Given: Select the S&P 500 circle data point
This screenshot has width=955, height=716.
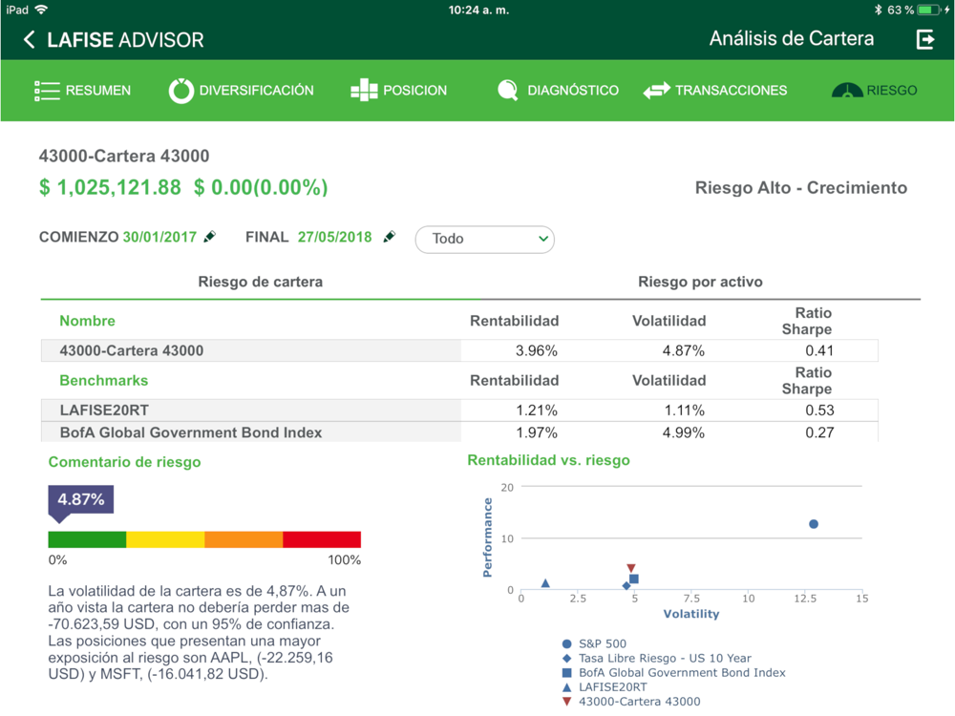Looking at the screenshot, I should [x=813, y=524].
